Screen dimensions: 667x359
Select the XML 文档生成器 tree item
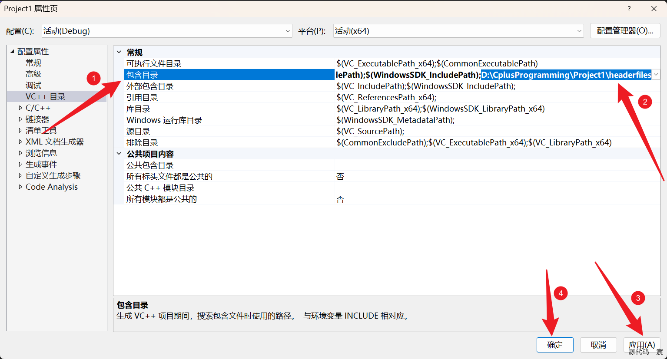(55, 142)
